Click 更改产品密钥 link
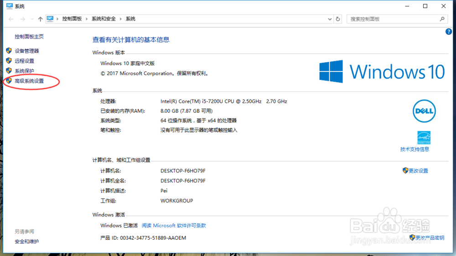This screenshot has width=456, height=256. tap(430, 238)
